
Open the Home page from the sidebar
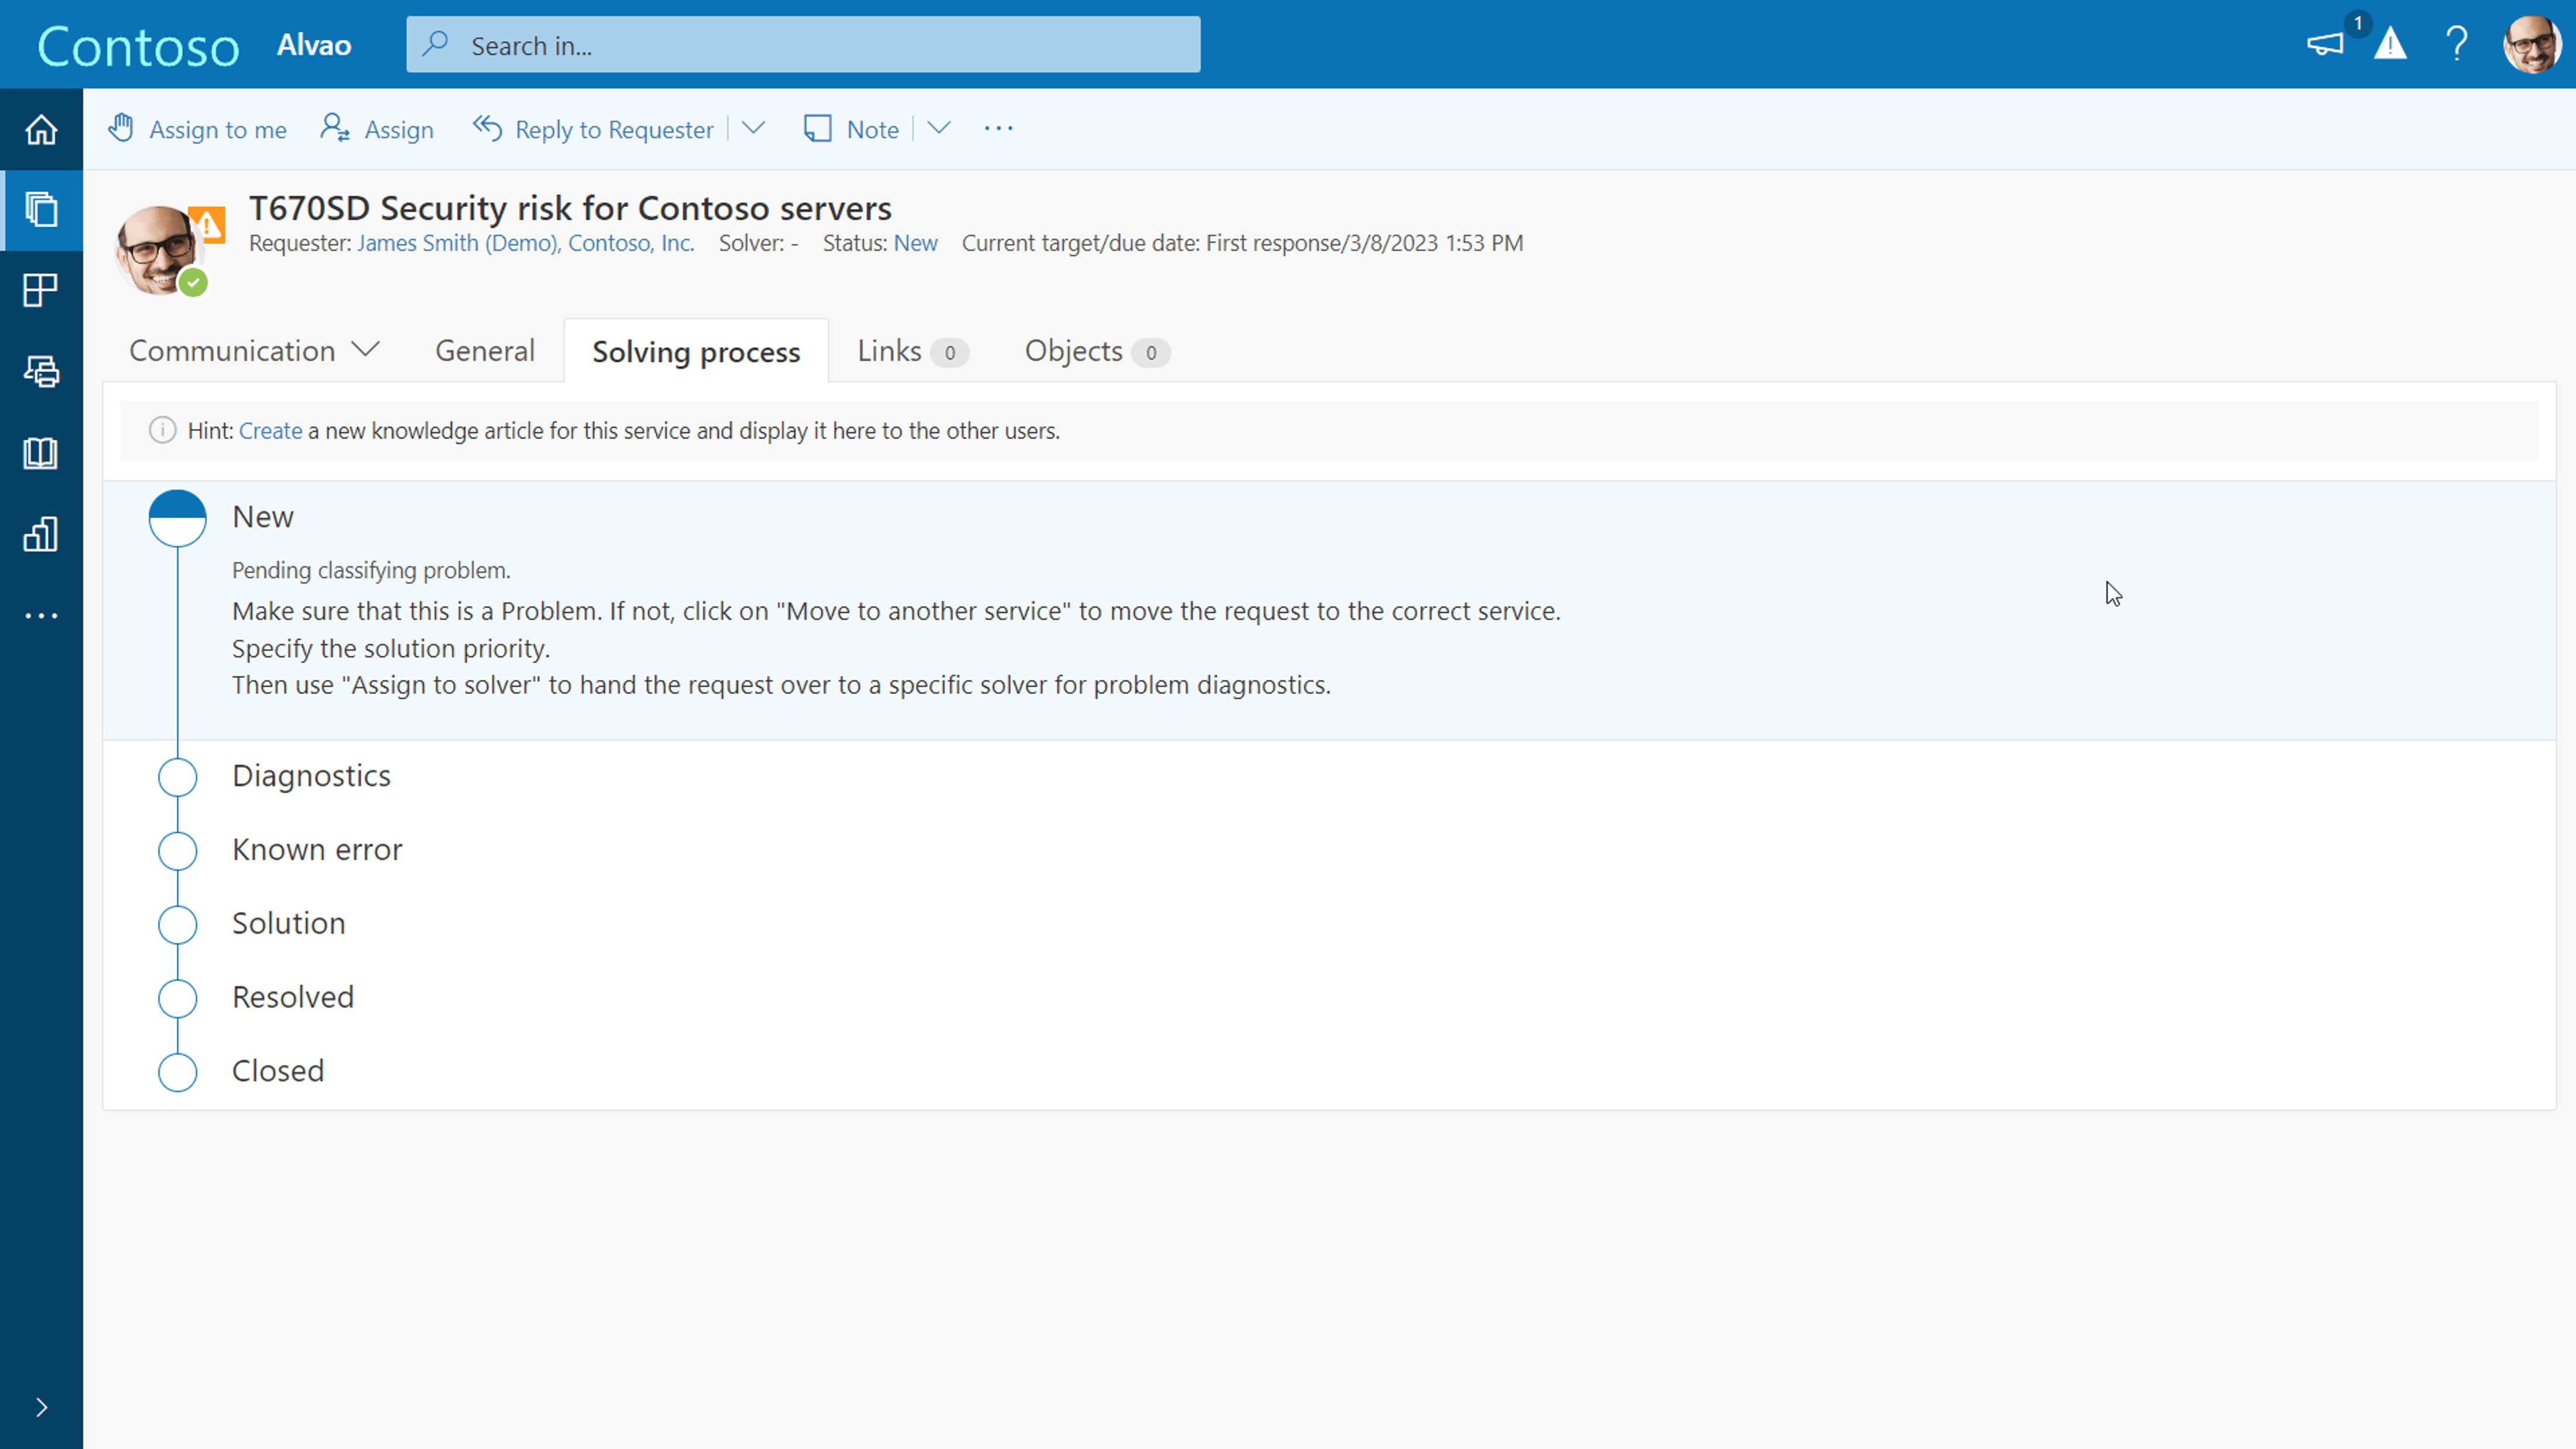coord(41,129)
